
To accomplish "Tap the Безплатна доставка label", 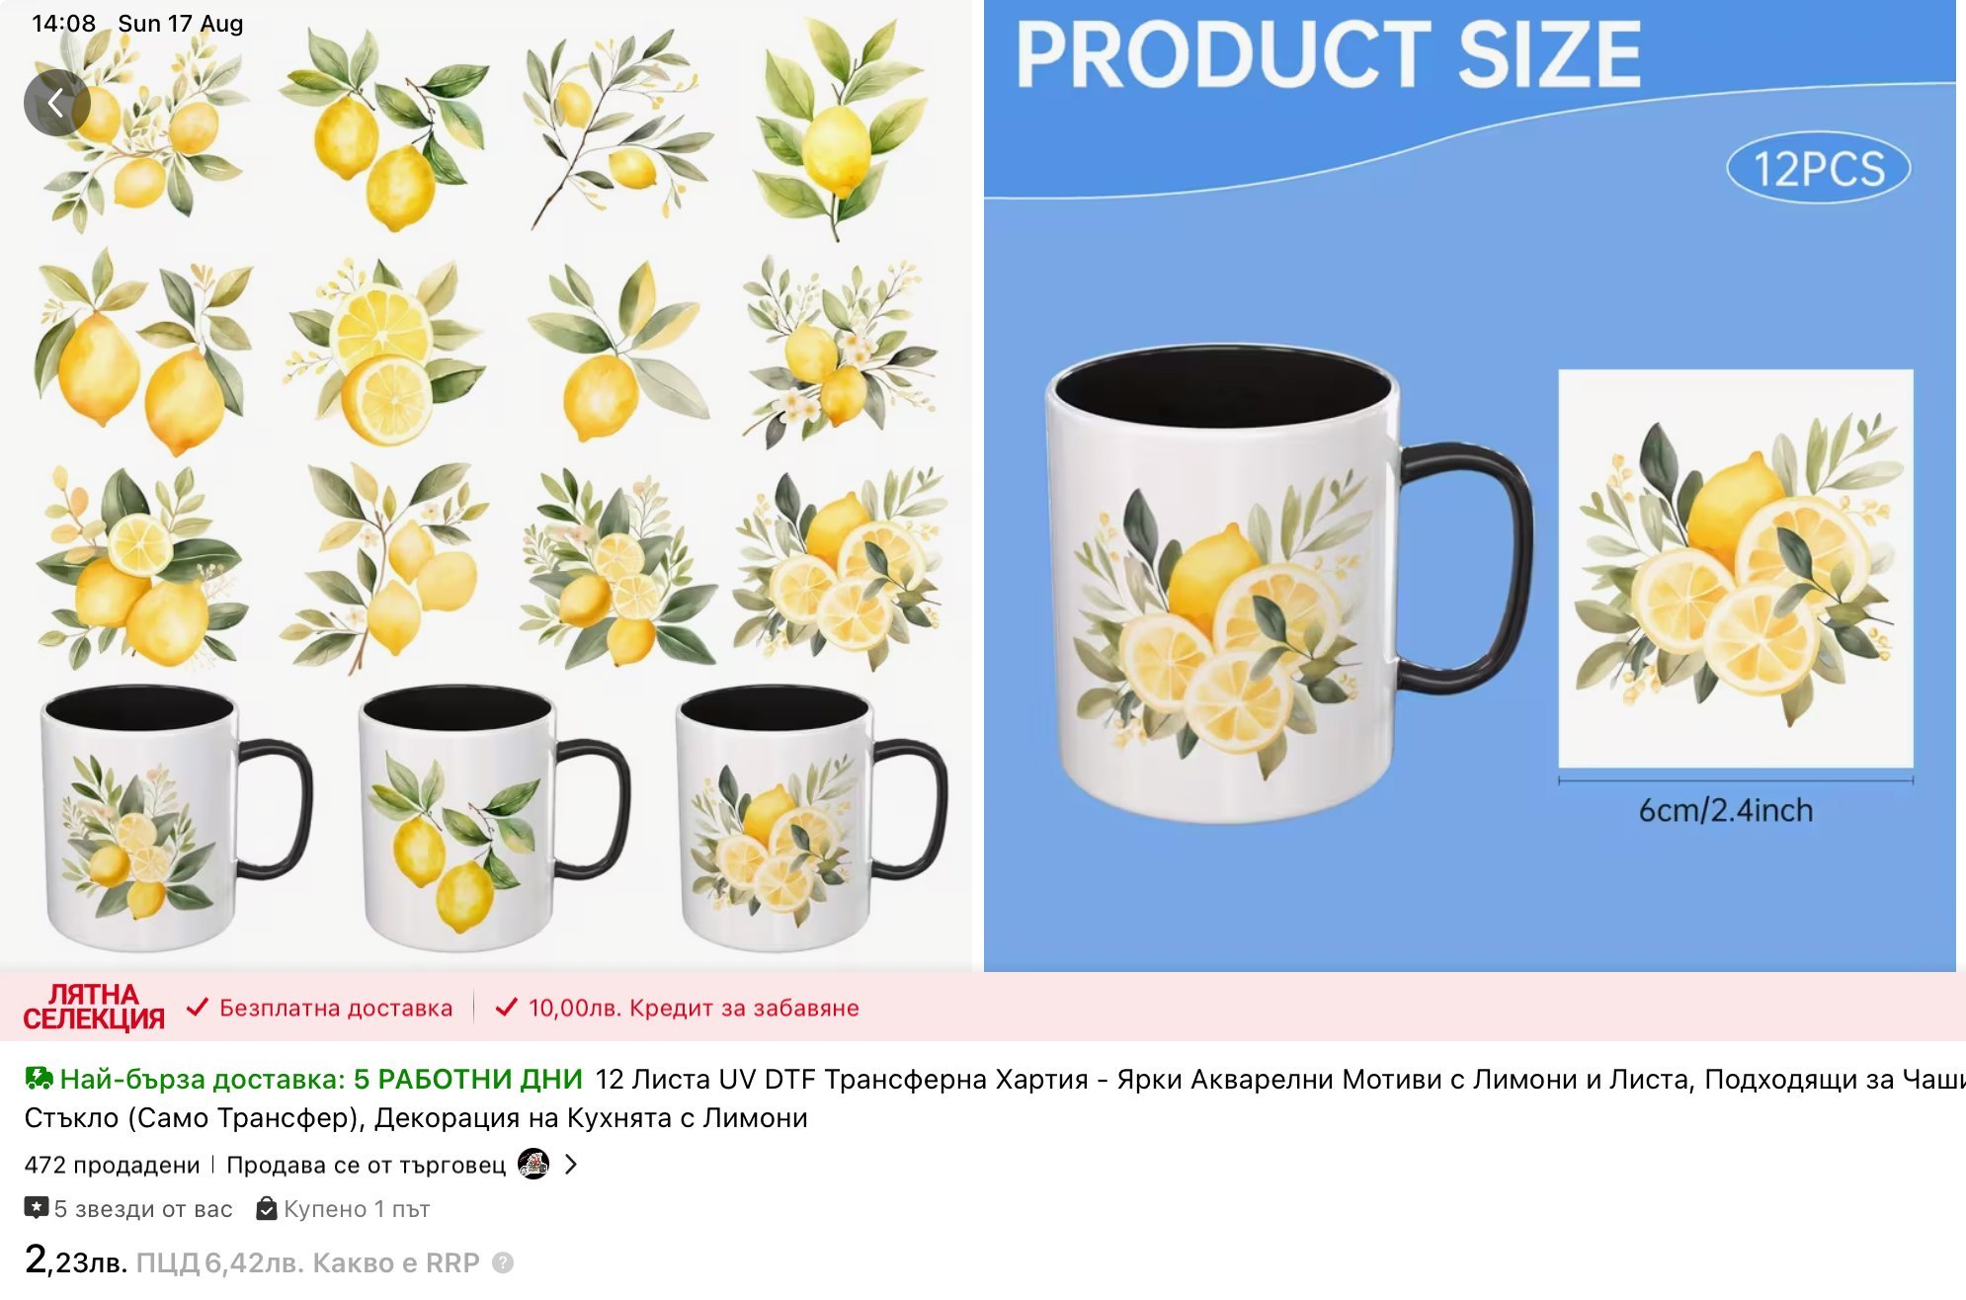I will coord(336,1008).
